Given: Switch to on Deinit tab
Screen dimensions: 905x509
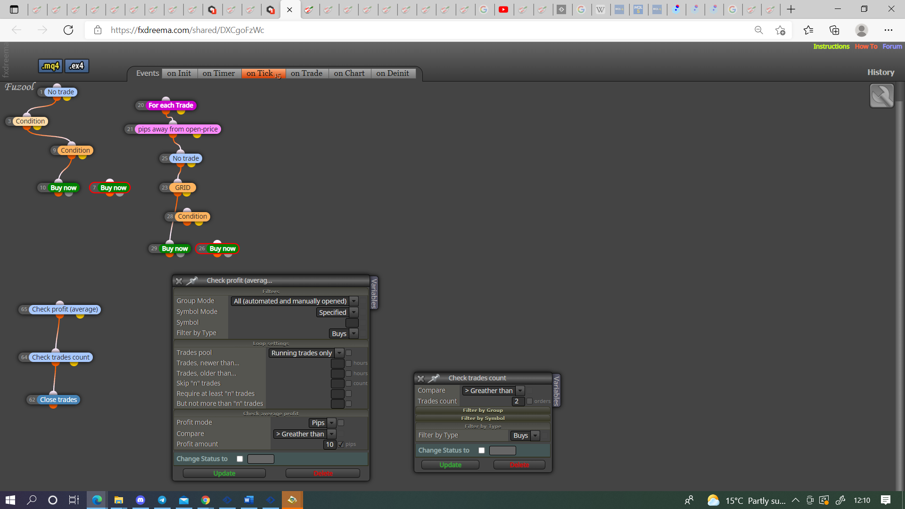Looking at the screenshot, I should [393, 74].
